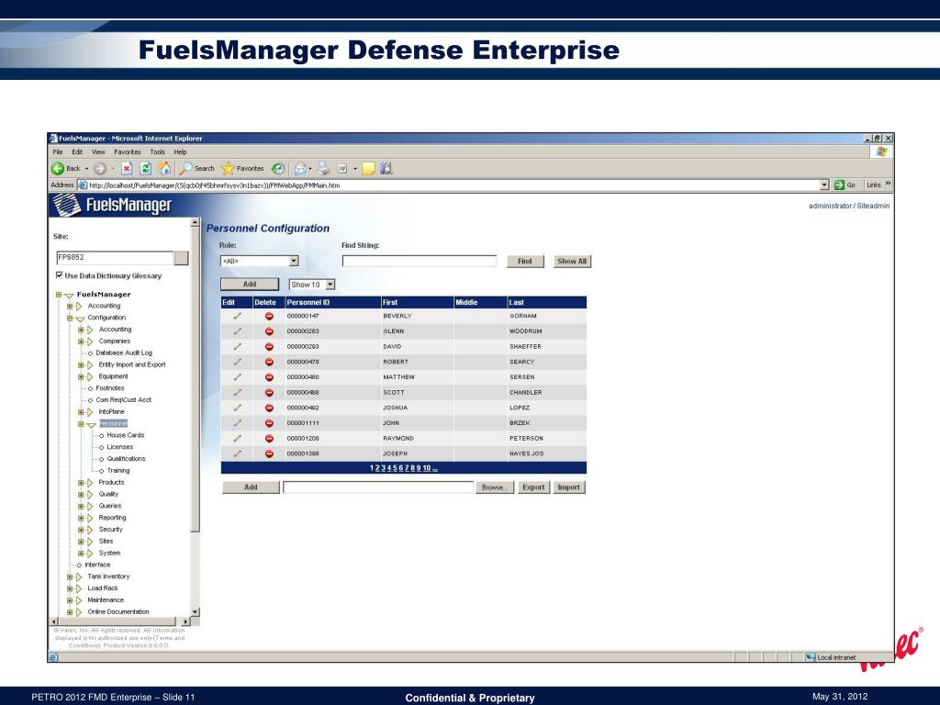Open the View menu

[x=98, y=152]
